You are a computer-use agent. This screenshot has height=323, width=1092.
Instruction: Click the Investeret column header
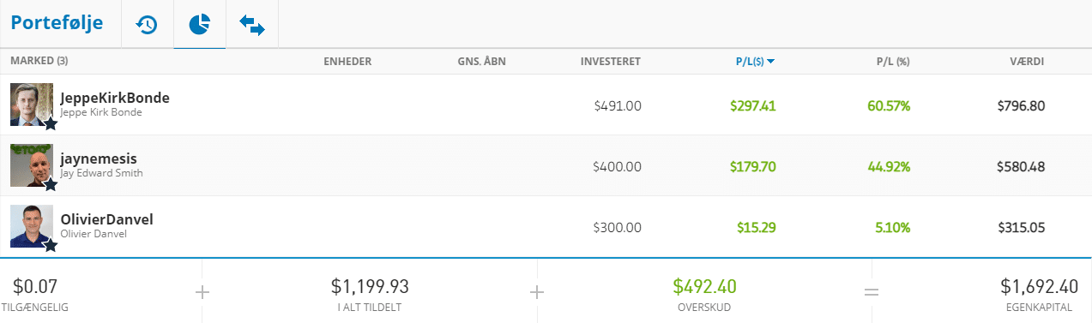click(x=610, y=62)
